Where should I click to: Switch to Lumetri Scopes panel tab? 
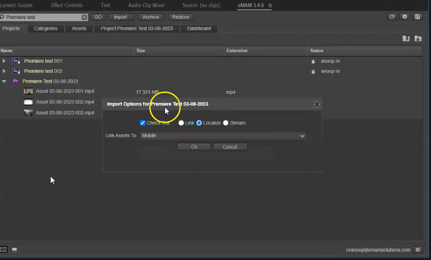click(16, 5)
